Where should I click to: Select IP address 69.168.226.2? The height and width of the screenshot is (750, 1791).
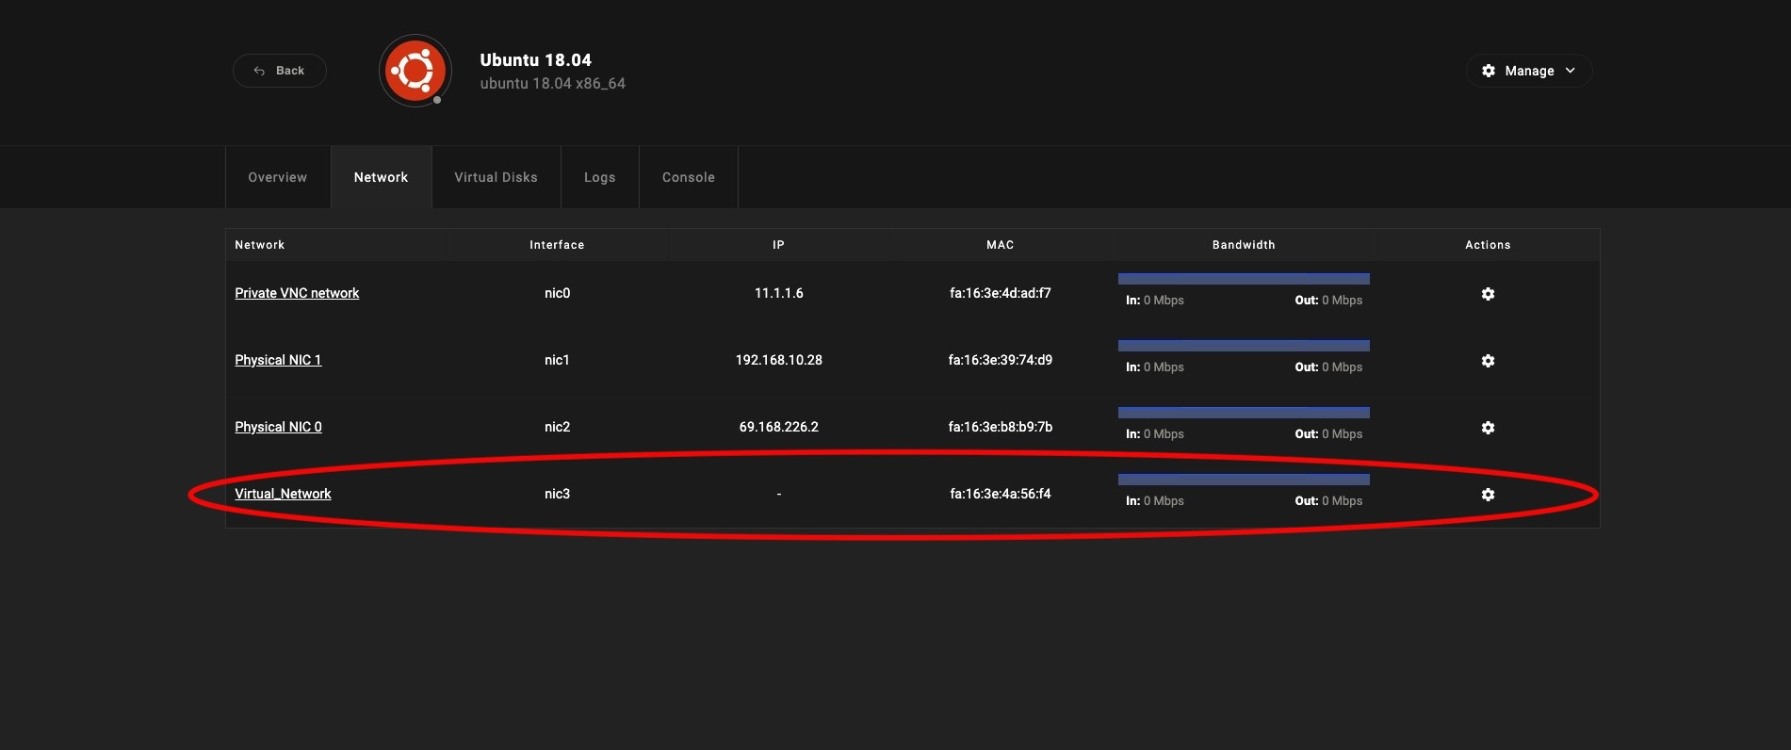[779, 427]
